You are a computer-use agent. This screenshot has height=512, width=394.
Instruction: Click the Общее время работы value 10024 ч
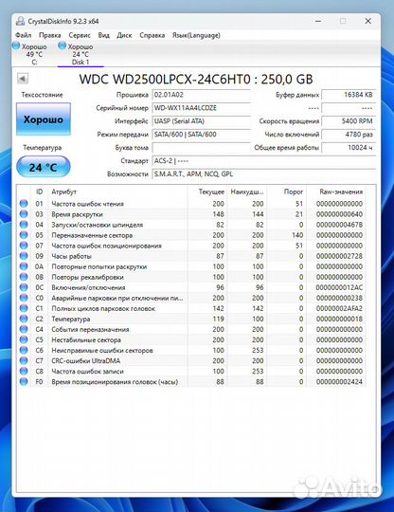pyautogui.click(x=349, y=148)
